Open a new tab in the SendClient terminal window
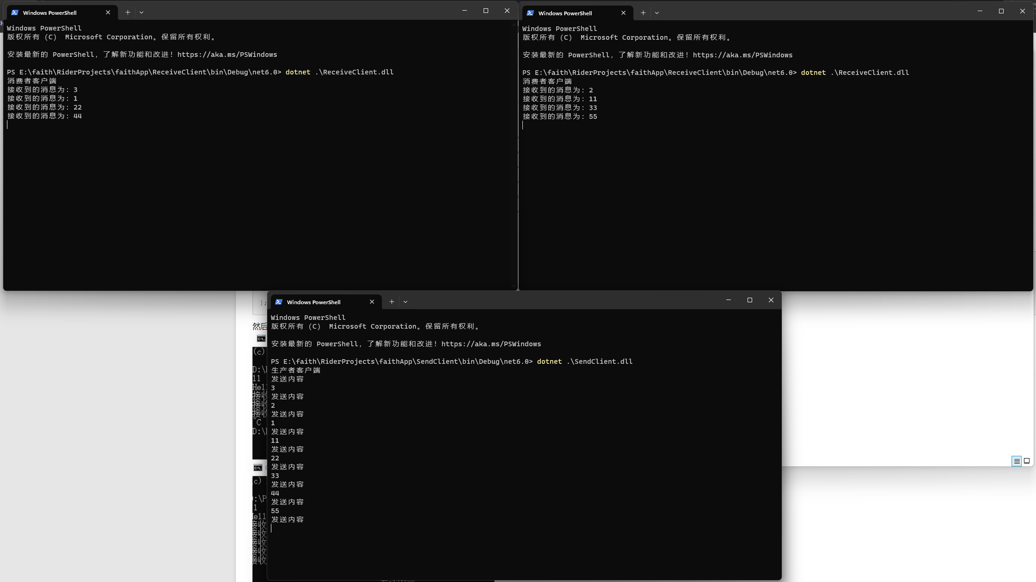 pyautogui.click(x=392, y=302)
